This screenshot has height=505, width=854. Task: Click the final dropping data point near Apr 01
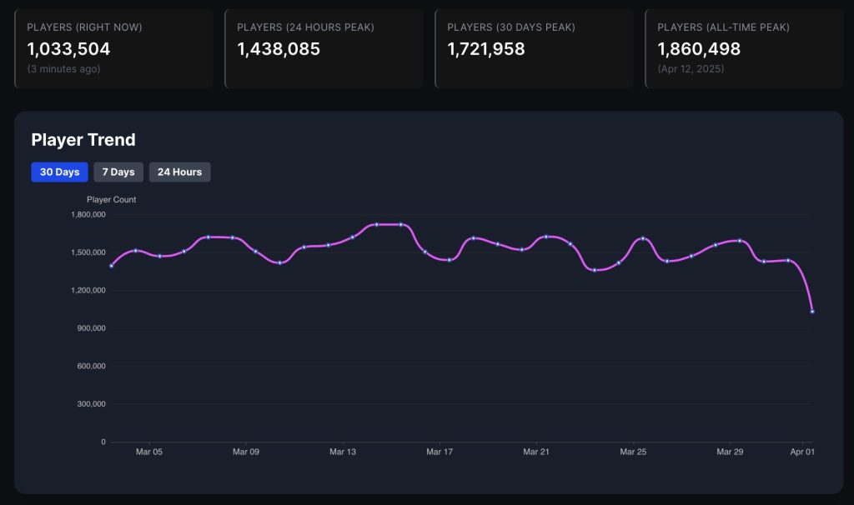811,312
